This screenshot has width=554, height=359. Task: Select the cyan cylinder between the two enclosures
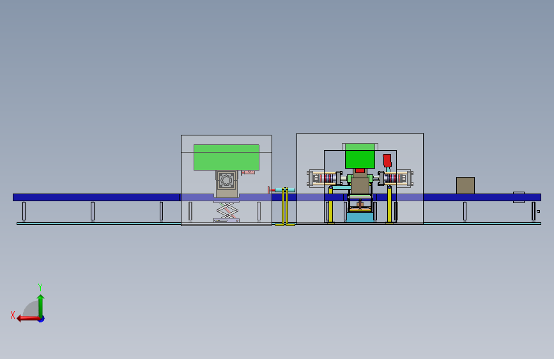tap(285, 190)
